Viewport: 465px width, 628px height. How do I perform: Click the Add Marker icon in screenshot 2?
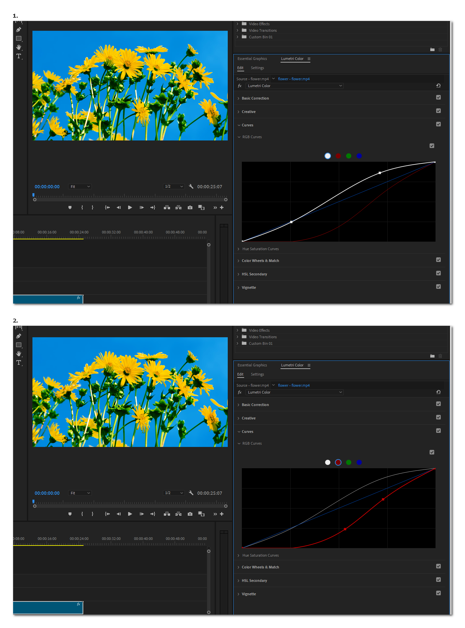click(x=70, y=514)
